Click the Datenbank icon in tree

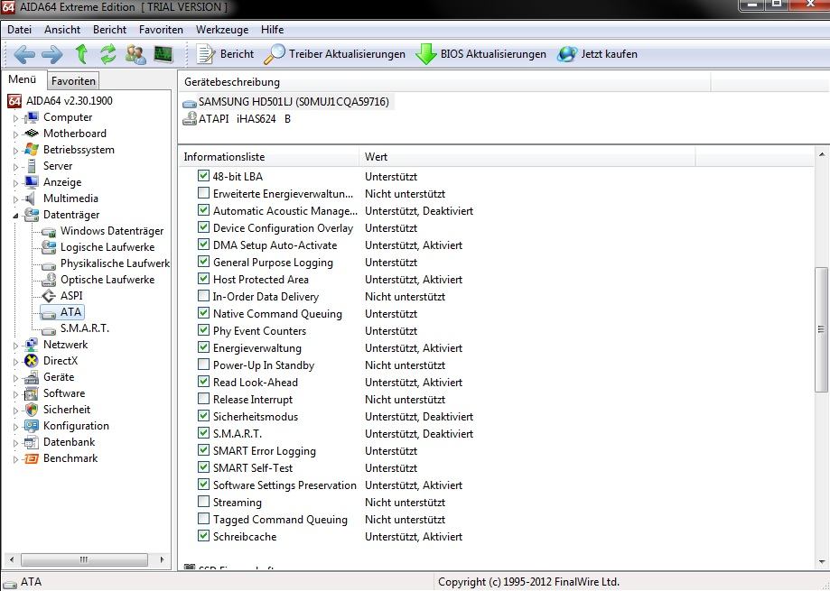[32, 442]
